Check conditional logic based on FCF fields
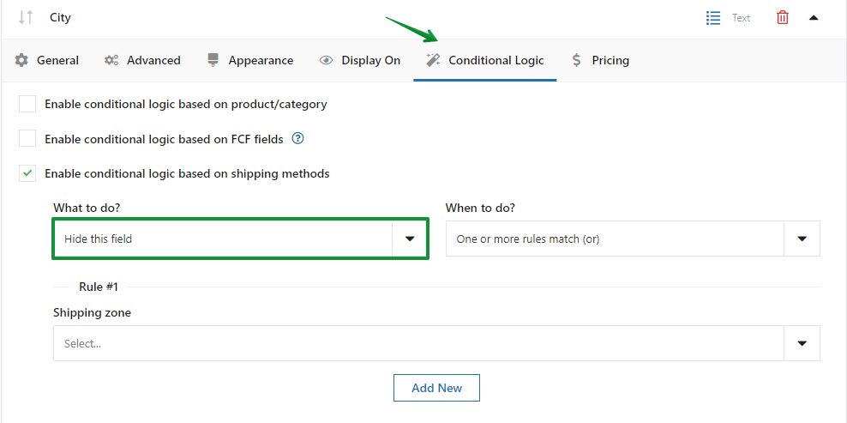The image size is (847, 423). (x=27, y=138)
